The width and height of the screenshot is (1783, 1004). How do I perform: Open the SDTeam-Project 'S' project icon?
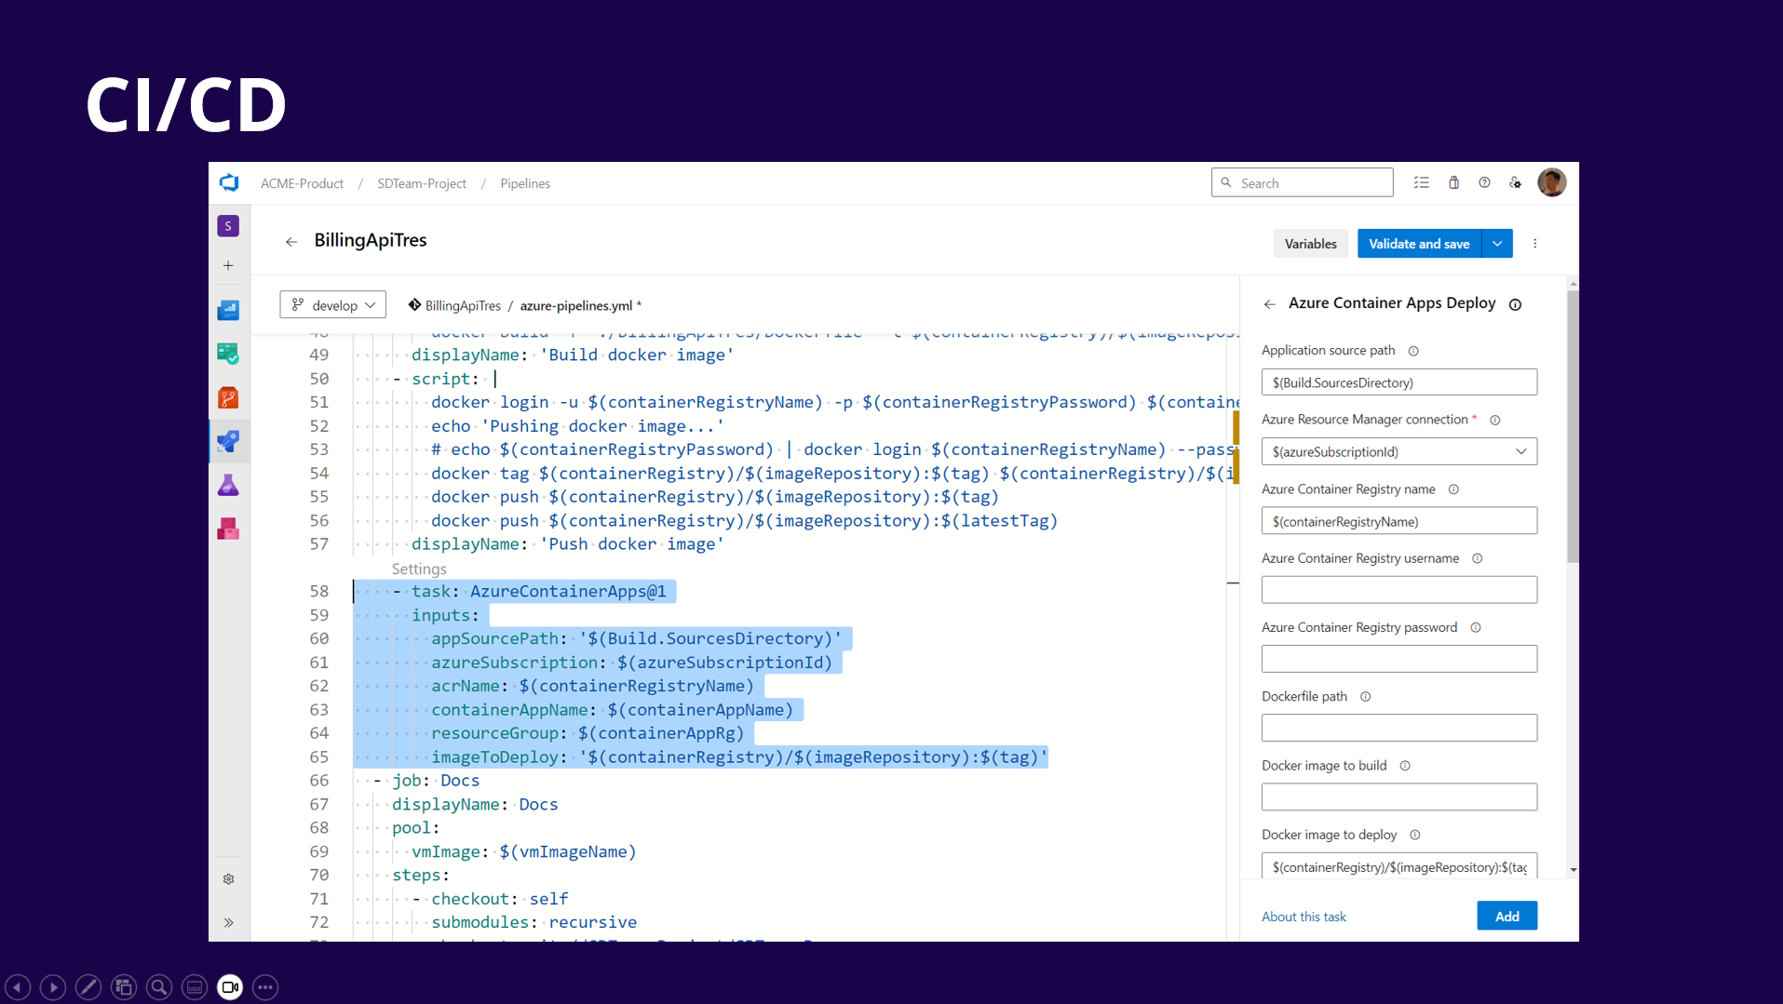(x=228, y=226)
